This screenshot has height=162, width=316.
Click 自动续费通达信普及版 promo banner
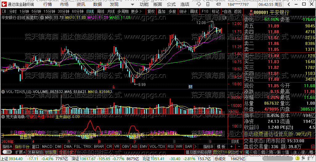point(280,134)
